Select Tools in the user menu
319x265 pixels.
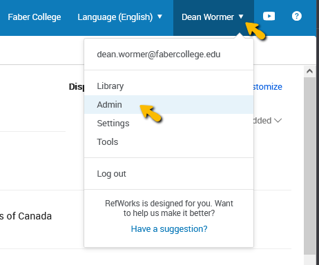click(x=169, y=142)
